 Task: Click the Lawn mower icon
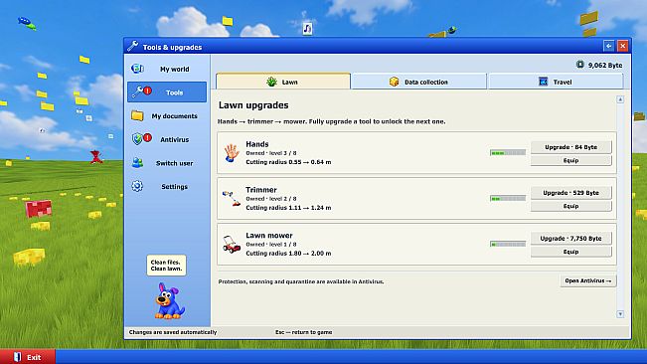click(232, 244)
